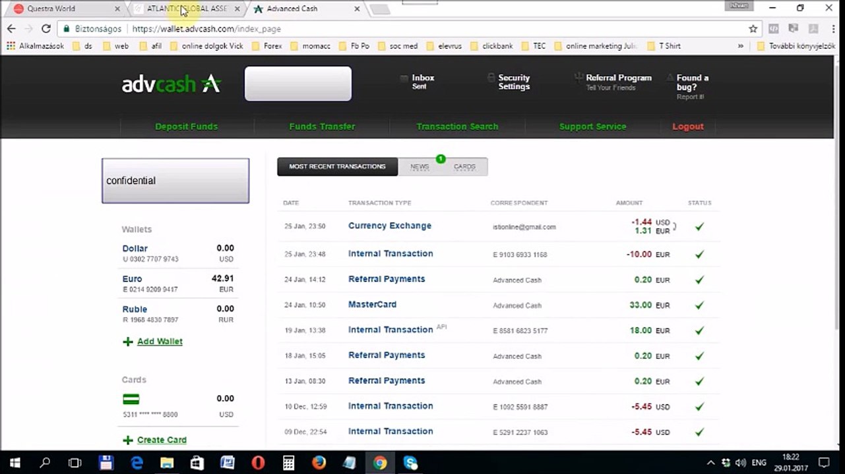Switch to the Questra World tab
845x474 pixels.
click(66, 9)
